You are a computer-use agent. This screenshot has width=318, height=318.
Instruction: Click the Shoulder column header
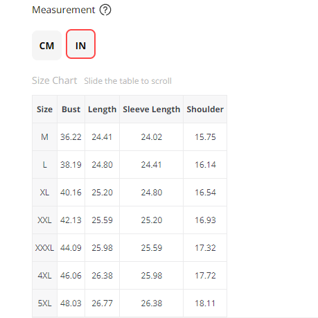coord(205,109)
